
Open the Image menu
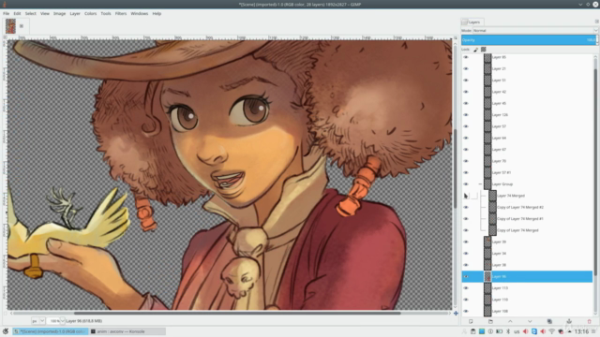pyautogui.click(x=59, y=13)
